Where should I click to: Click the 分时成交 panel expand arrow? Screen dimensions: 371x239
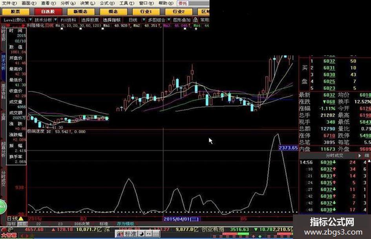[x=359, y=155]
